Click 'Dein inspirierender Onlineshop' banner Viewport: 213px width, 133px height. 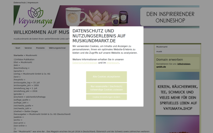pyautogui.click(x=170, y=17)
